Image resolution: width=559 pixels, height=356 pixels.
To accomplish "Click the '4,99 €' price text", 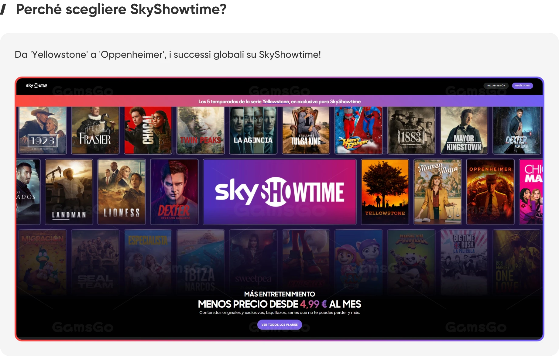I will click(x=314, y=304).
